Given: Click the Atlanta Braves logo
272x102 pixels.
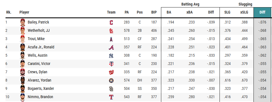Looking at the screenshot, I should pyautogui.click(x=111, y=47).
